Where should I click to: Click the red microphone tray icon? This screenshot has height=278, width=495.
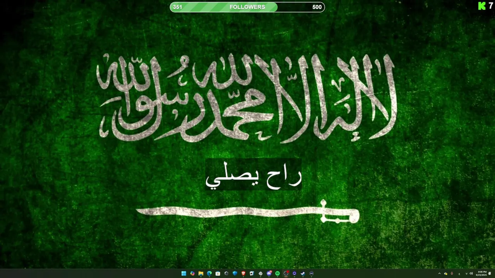click(452, 273)
